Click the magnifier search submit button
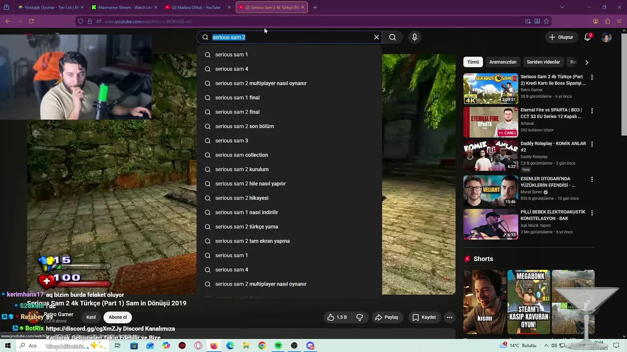Image resolution: width=627 pixels, height=352 pixels. tap(392, 37)
